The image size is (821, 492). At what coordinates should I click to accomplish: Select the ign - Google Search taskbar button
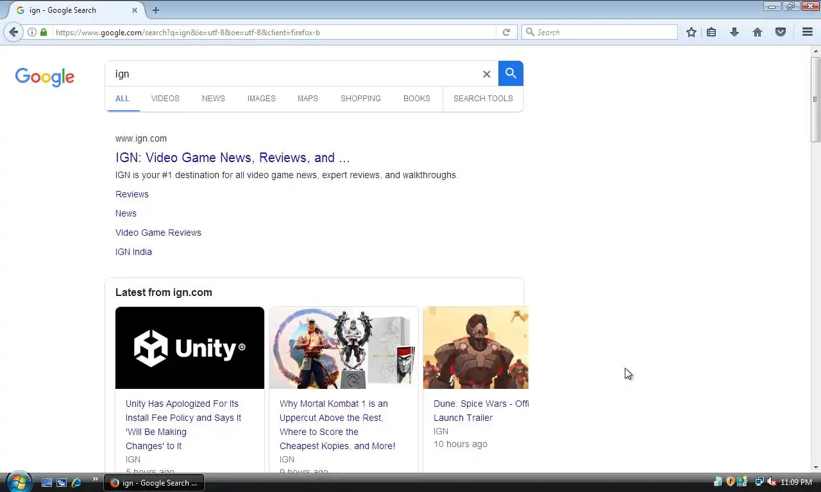(x=154, y=482)
